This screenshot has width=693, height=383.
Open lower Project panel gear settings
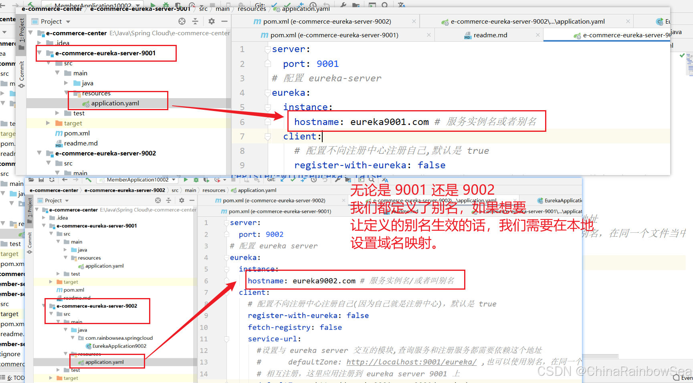point(182,200)
